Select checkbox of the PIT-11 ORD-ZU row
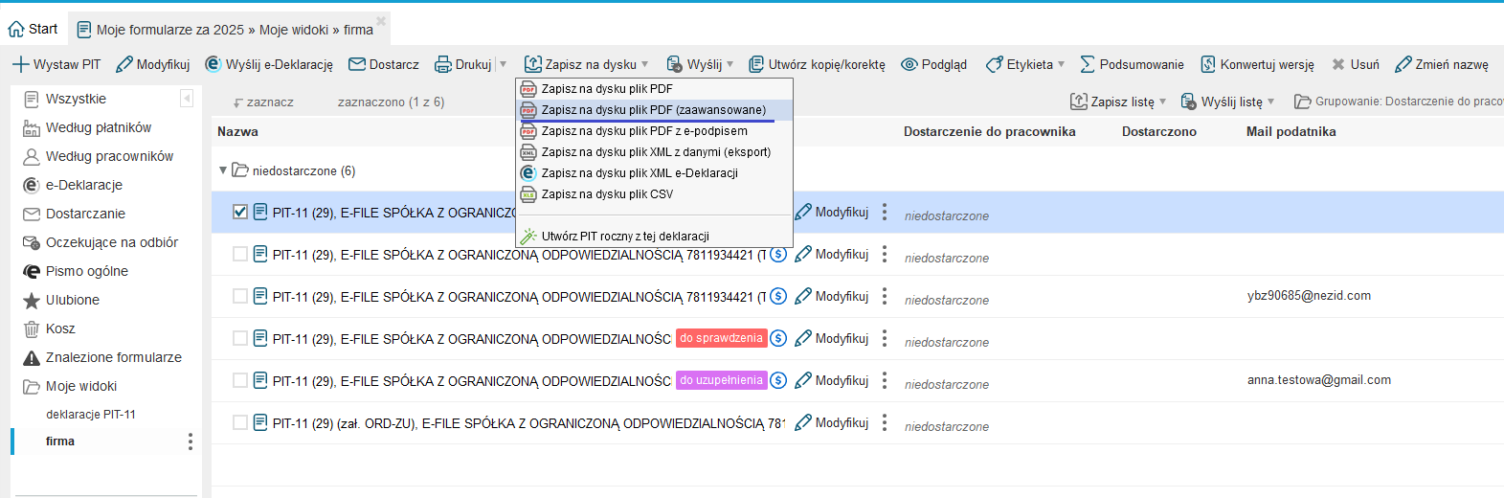Viewport: 1504px width, 498px height. point(240,422)
